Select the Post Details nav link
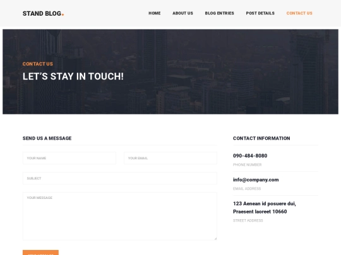The height and width of the screenshot is (255, 341). [260, 13]
